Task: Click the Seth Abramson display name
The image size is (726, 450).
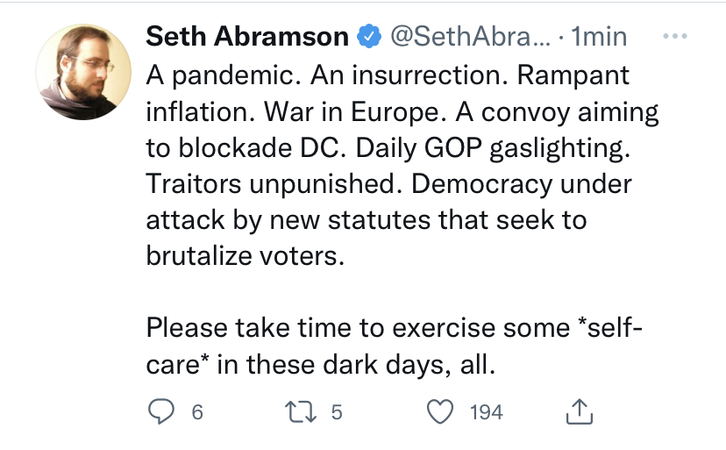Action: [247, 37]
